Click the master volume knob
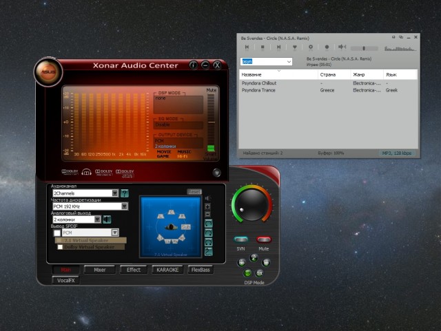The height and width of the screenshot is (331, 441). coord(252,205)
